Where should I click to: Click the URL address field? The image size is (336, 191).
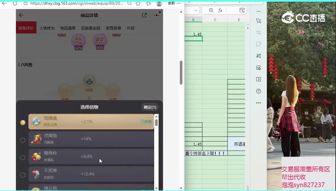pos(77,4)
